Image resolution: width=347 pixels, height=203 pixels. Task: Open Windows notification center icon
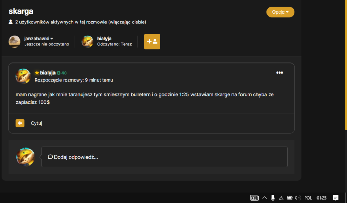(x=336, y=198)
